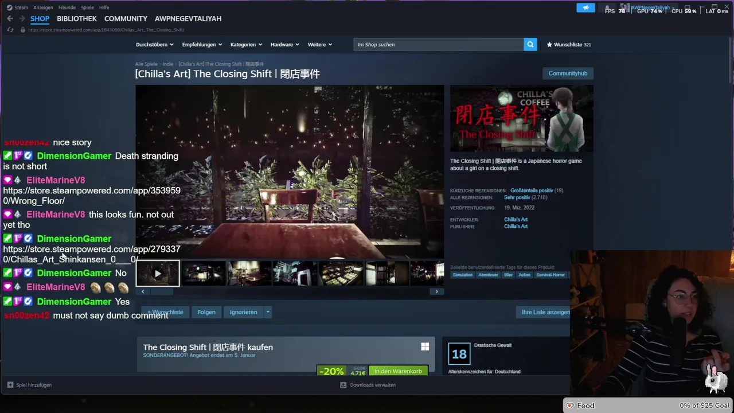Open the Kategorien dropdown
This screenshot has height=413, width=734.
click(246, 44)
